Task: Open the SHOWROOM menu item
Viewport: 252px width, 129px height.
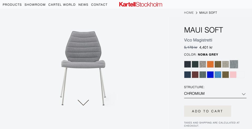Action: pyautogui.click(x=35, y=5)
